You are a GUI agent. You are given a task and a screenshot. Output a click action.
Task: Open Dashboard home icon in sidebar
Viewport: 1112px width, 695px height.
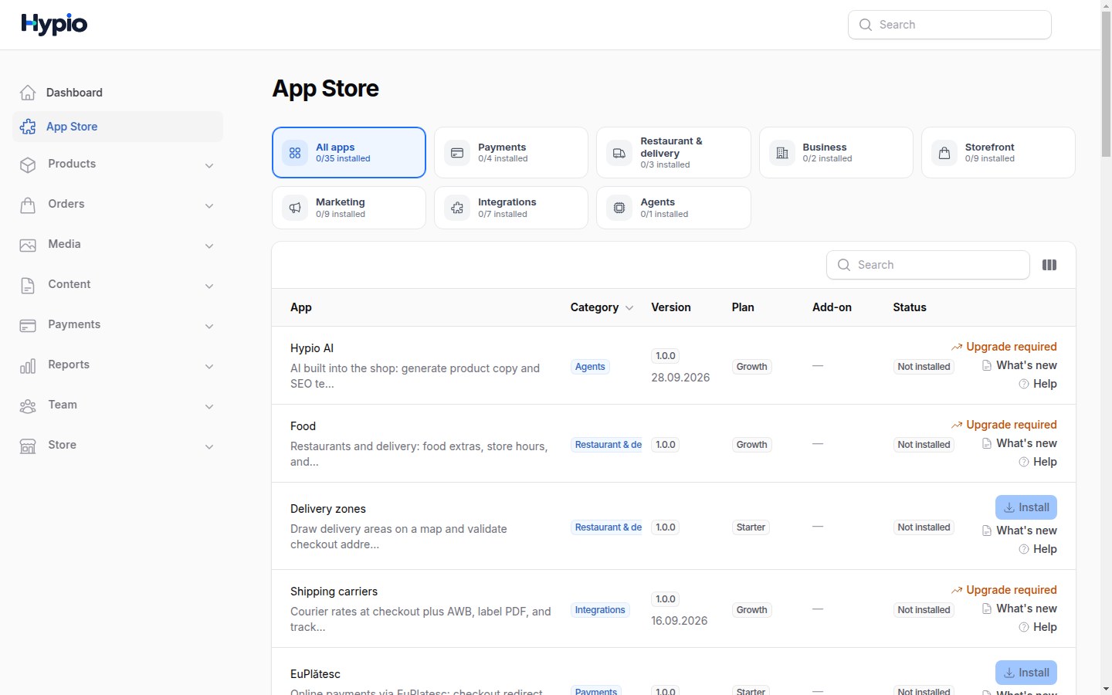28,93
